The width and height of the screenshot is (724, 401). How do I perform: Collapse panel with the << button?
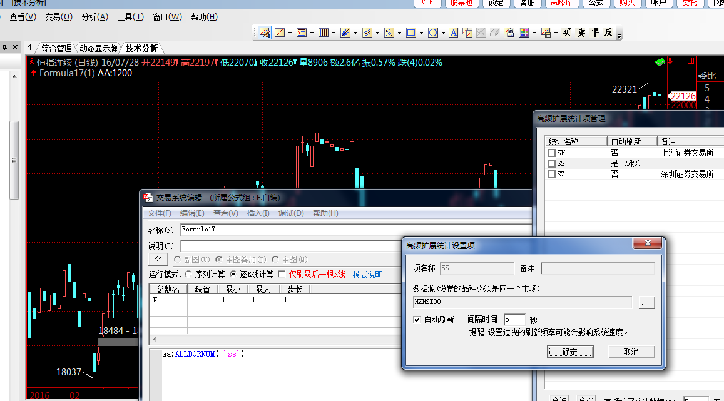158,259
